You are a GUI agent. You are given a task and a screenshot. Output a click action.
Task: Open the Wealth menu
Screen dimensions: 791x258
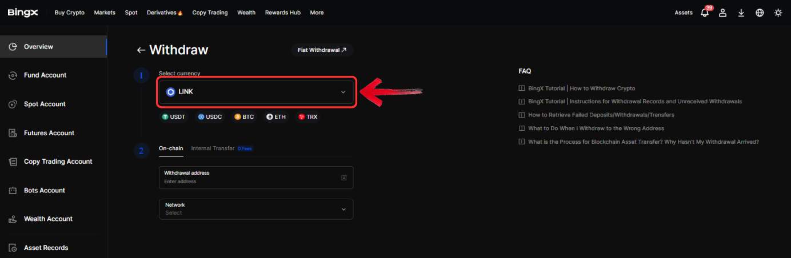[x=246, y=13]
